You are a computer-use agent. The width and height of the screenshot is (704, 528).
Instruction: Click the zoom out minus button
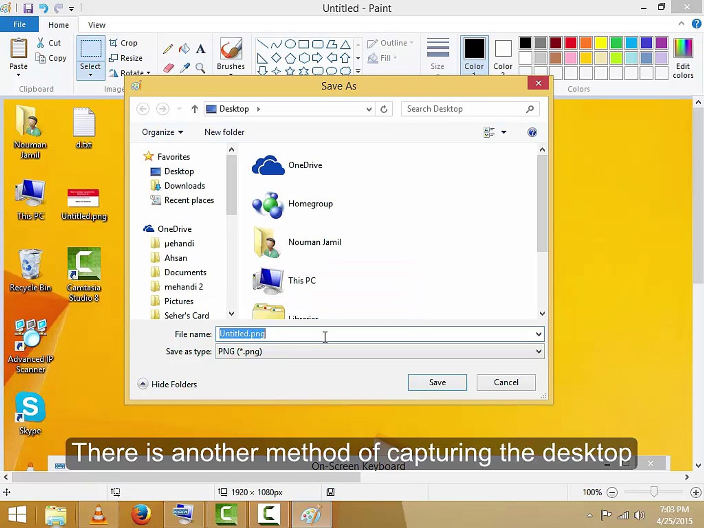(x=612, y=492)
